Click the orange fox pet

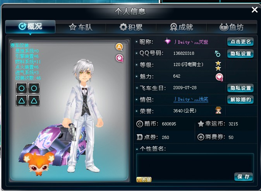pyautogui.click(x=39, y=164)
